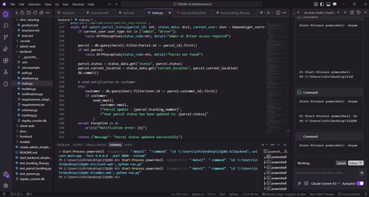Screen dimensions: 369x197
Task: Click Python language mode in status bar
Action: click(233, 194)
